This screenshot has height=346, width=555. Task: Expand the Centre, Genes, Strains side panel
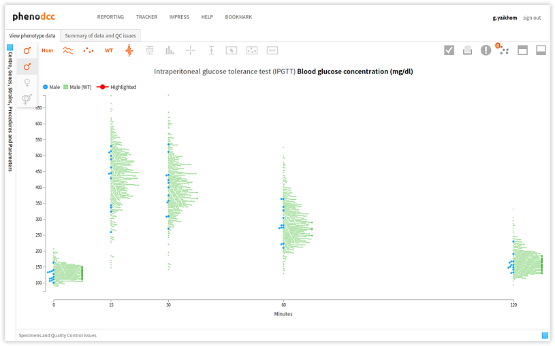10,48
